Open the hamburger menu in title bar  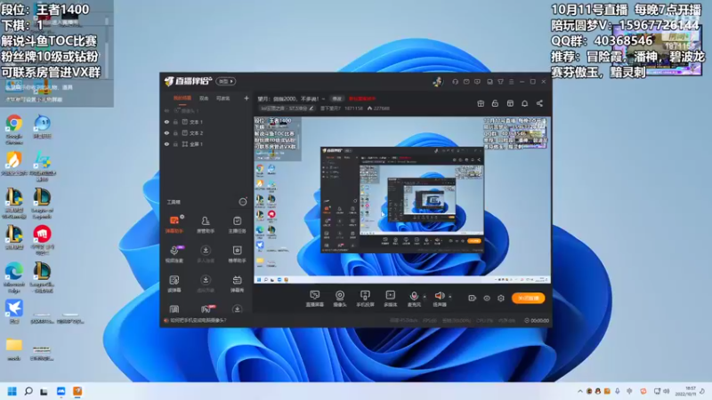pyautogui.click(x=511, y=82)
